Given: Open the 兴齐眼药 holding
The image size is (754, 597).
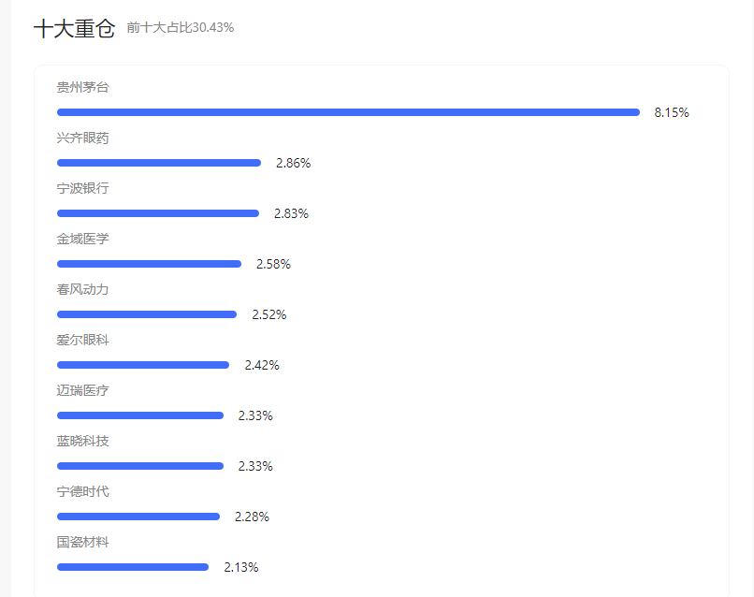Looking at the screenshot, I should coord(82,138).
